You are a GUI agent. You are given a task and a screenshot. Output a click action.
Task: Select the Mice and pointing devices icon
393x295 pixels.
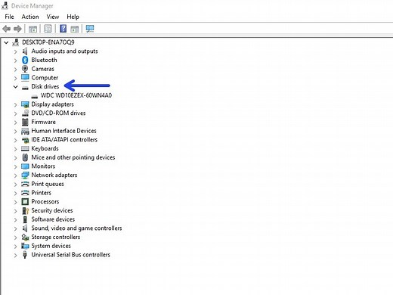[25, 157]
